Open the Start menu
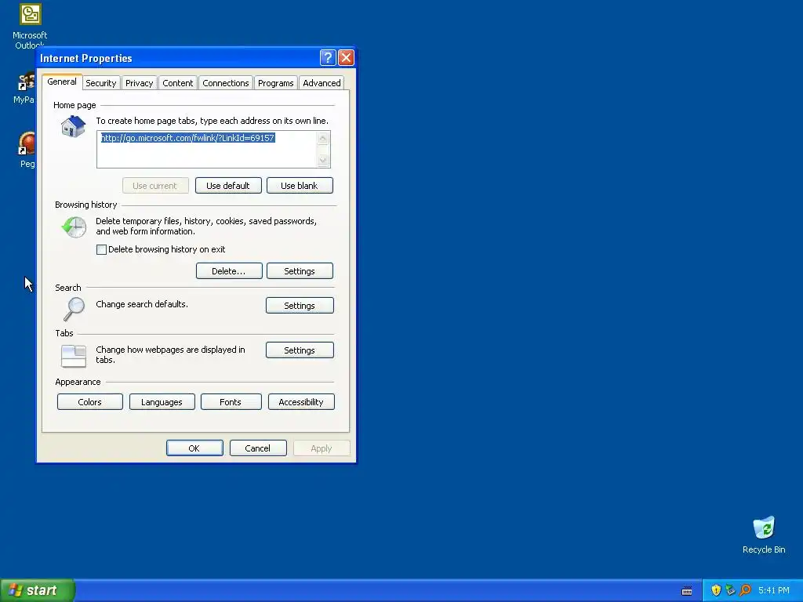803x602 pixels. 38,590
